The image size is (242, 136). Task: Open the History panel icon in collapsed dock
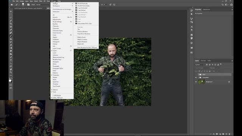pos(192,11)
